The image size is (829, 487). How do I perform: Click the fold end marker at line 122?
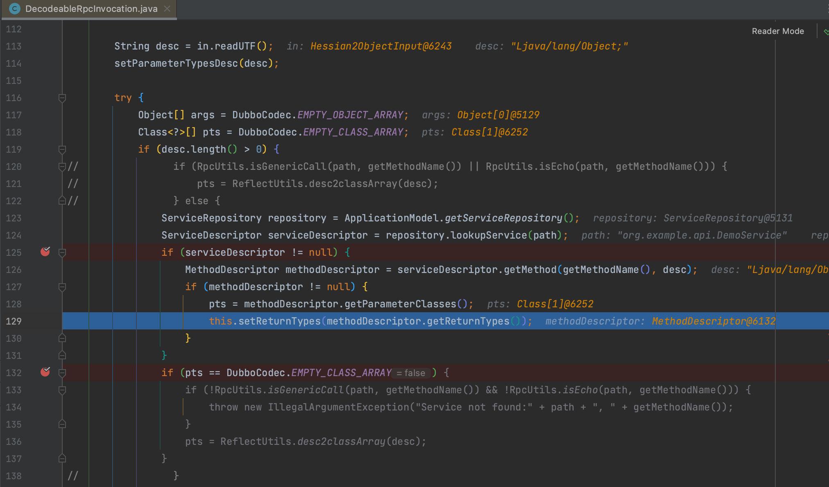(62, 201)
